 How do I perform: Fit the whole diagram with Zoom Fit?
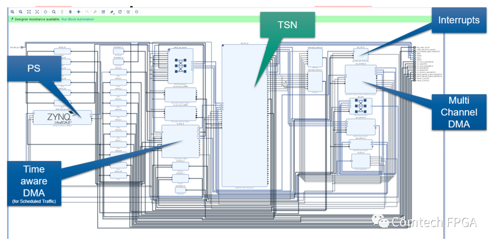[x=29, y=12]
